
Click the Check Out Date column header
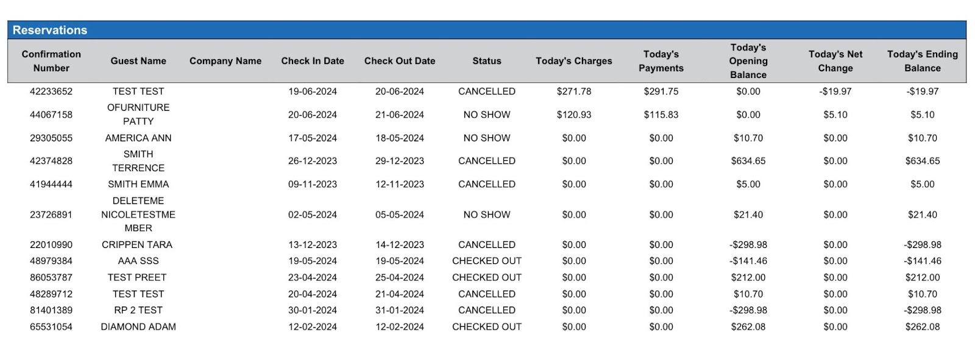(400, 61)
